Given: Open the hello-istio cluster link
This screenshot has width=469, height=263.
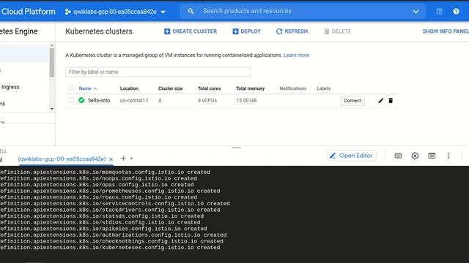Looking at the screenshot, I should (x=99, y=101).
